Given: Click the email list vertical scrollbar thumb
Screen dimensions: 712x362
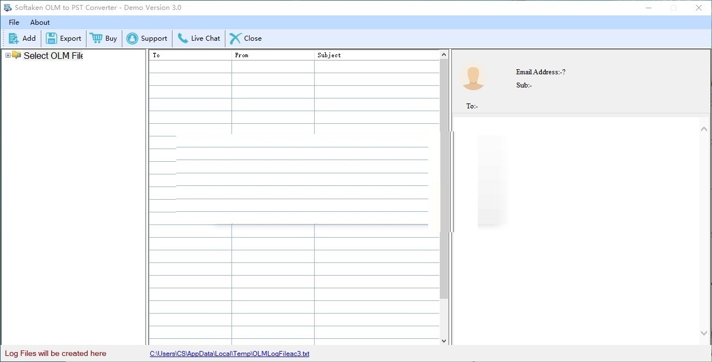Looking at the screenshot, I should [x=444, y=179].
